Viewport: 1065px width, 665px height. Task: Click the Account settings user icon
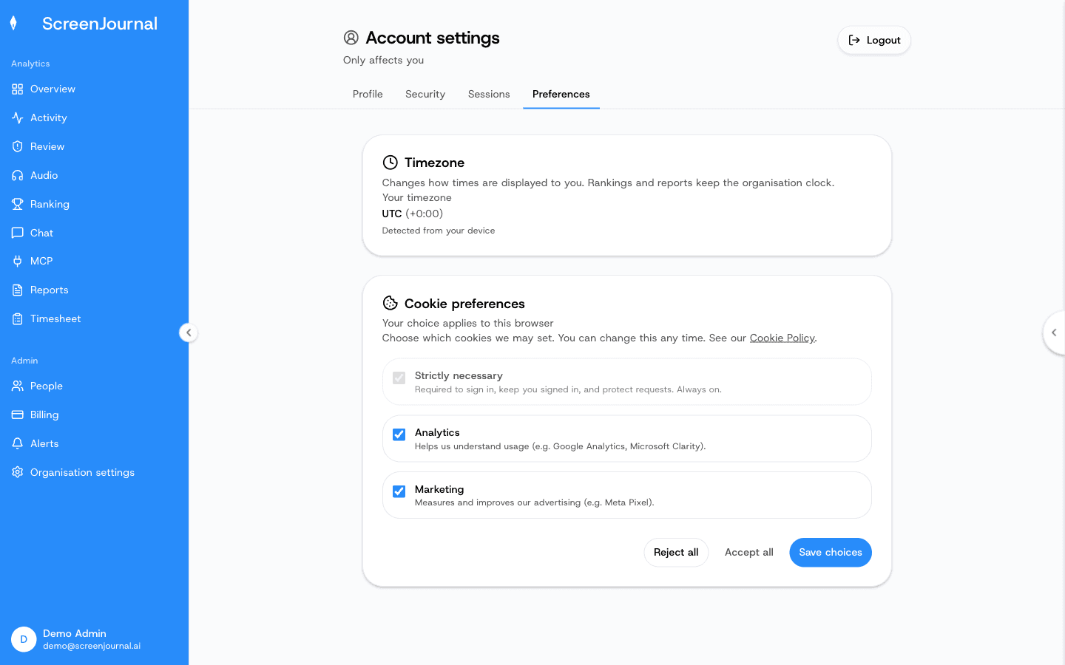(x=351, y=38)
